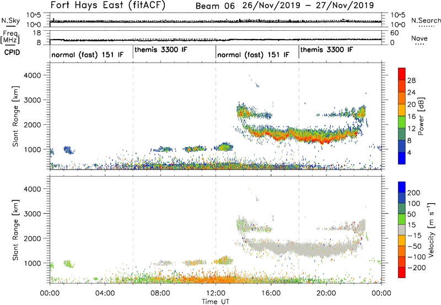Click the 'Nave' legend label

[419, 38]
